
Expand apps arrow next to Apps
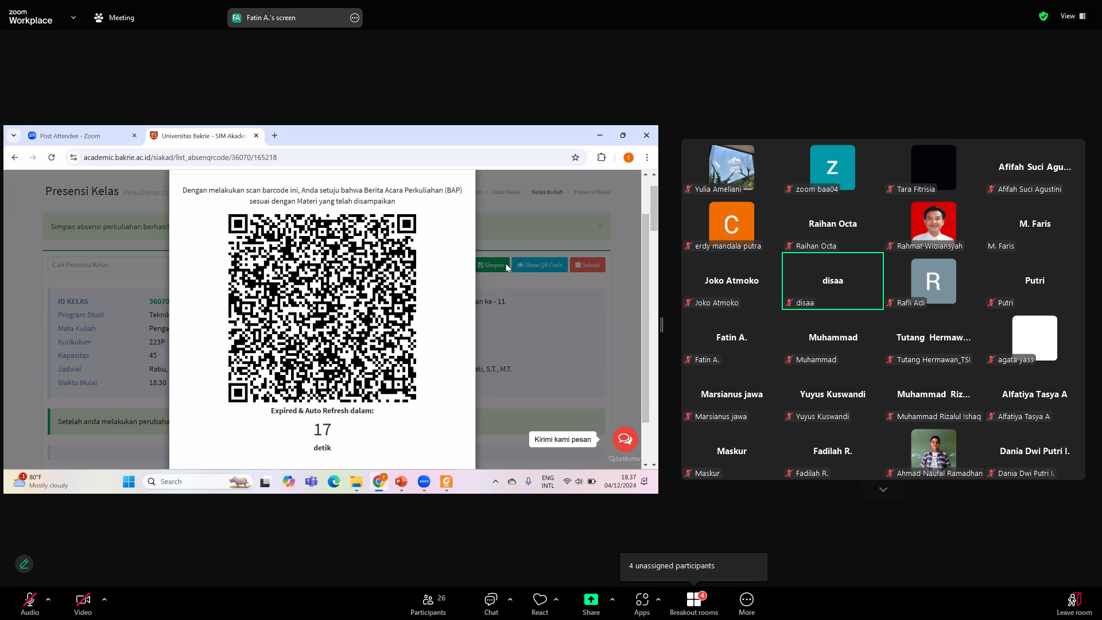tap(658, 599)
